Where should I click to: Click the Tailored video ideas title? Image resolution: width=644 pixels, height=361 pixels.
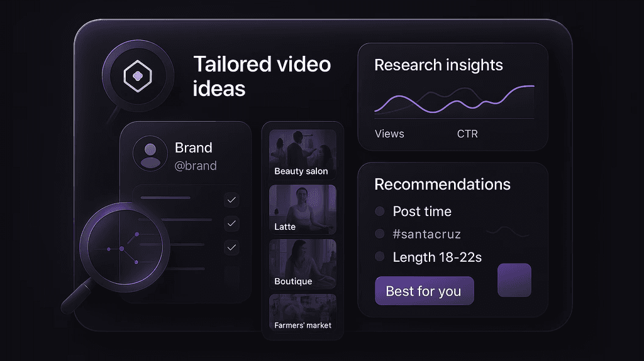click(x=262, y=77)
